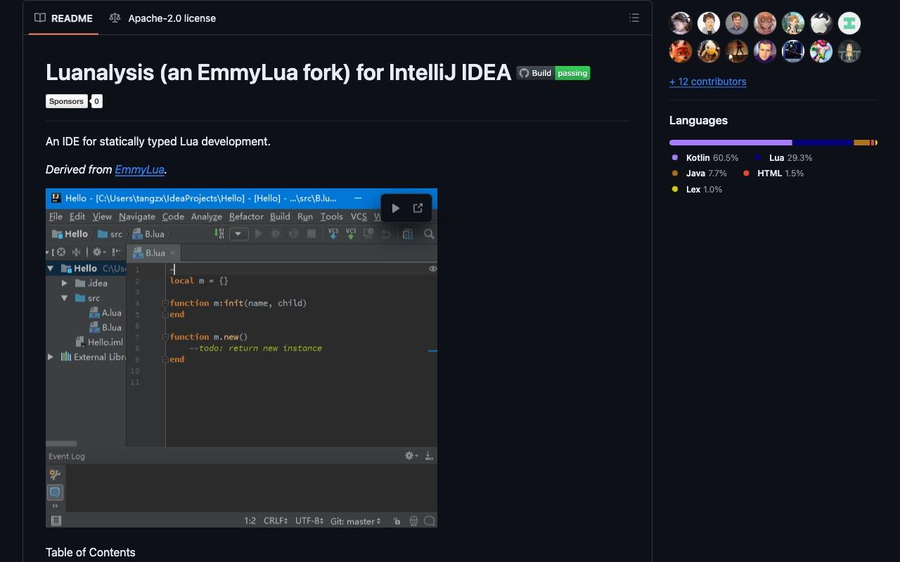Screen dimensions: 900x562
Task: Open the Event Log gear settings dropdown
Action: [411, 456]
